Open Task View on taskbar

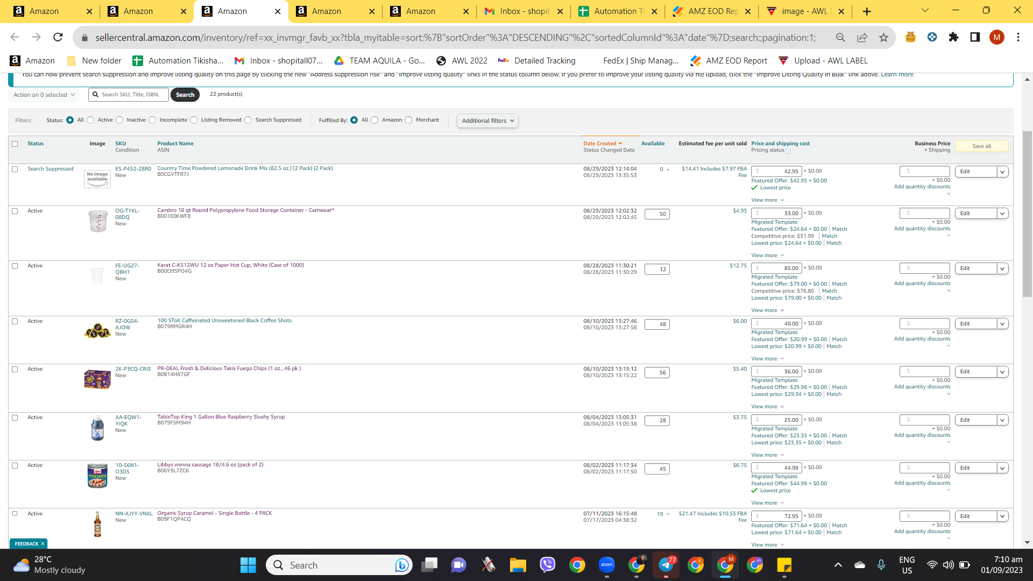(x=429, y=565)
